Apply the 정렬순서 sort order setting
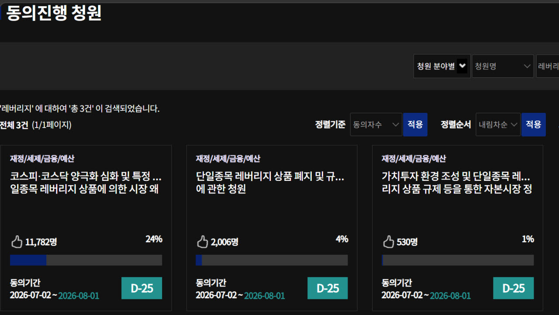This screenshot has width=559, height=315. 534,125
